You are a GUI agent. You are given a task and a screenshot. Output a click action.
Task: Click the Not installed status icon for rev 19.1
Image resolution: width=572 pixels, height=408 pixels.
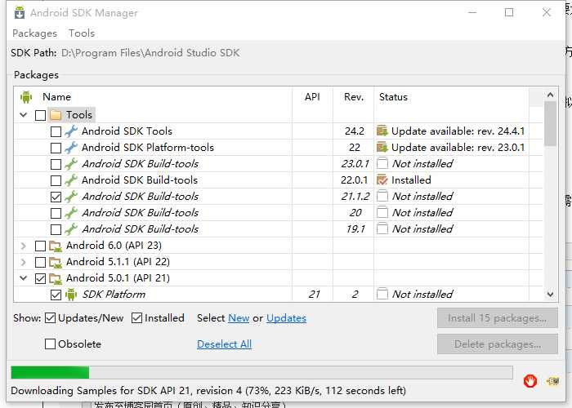(x=382, y=228)
